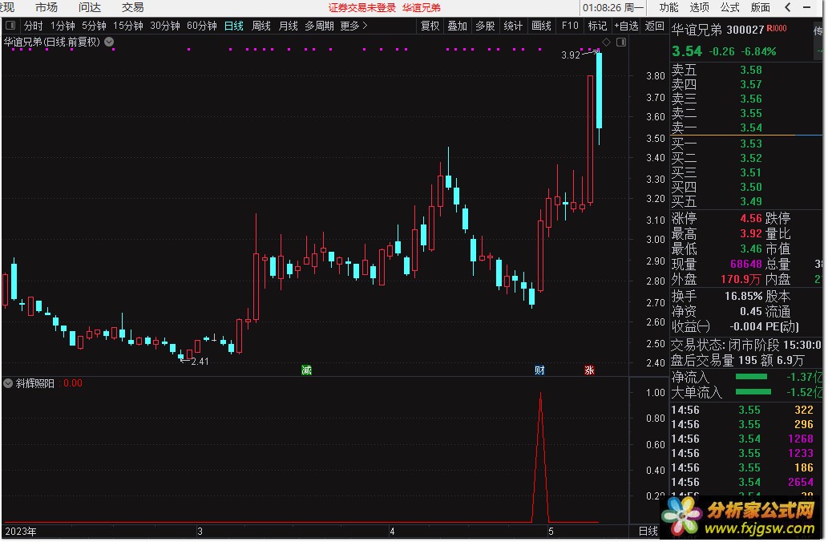
Task: Click the clock display 01:08:26
Action: pyautogui.click(x=601, y=7)
